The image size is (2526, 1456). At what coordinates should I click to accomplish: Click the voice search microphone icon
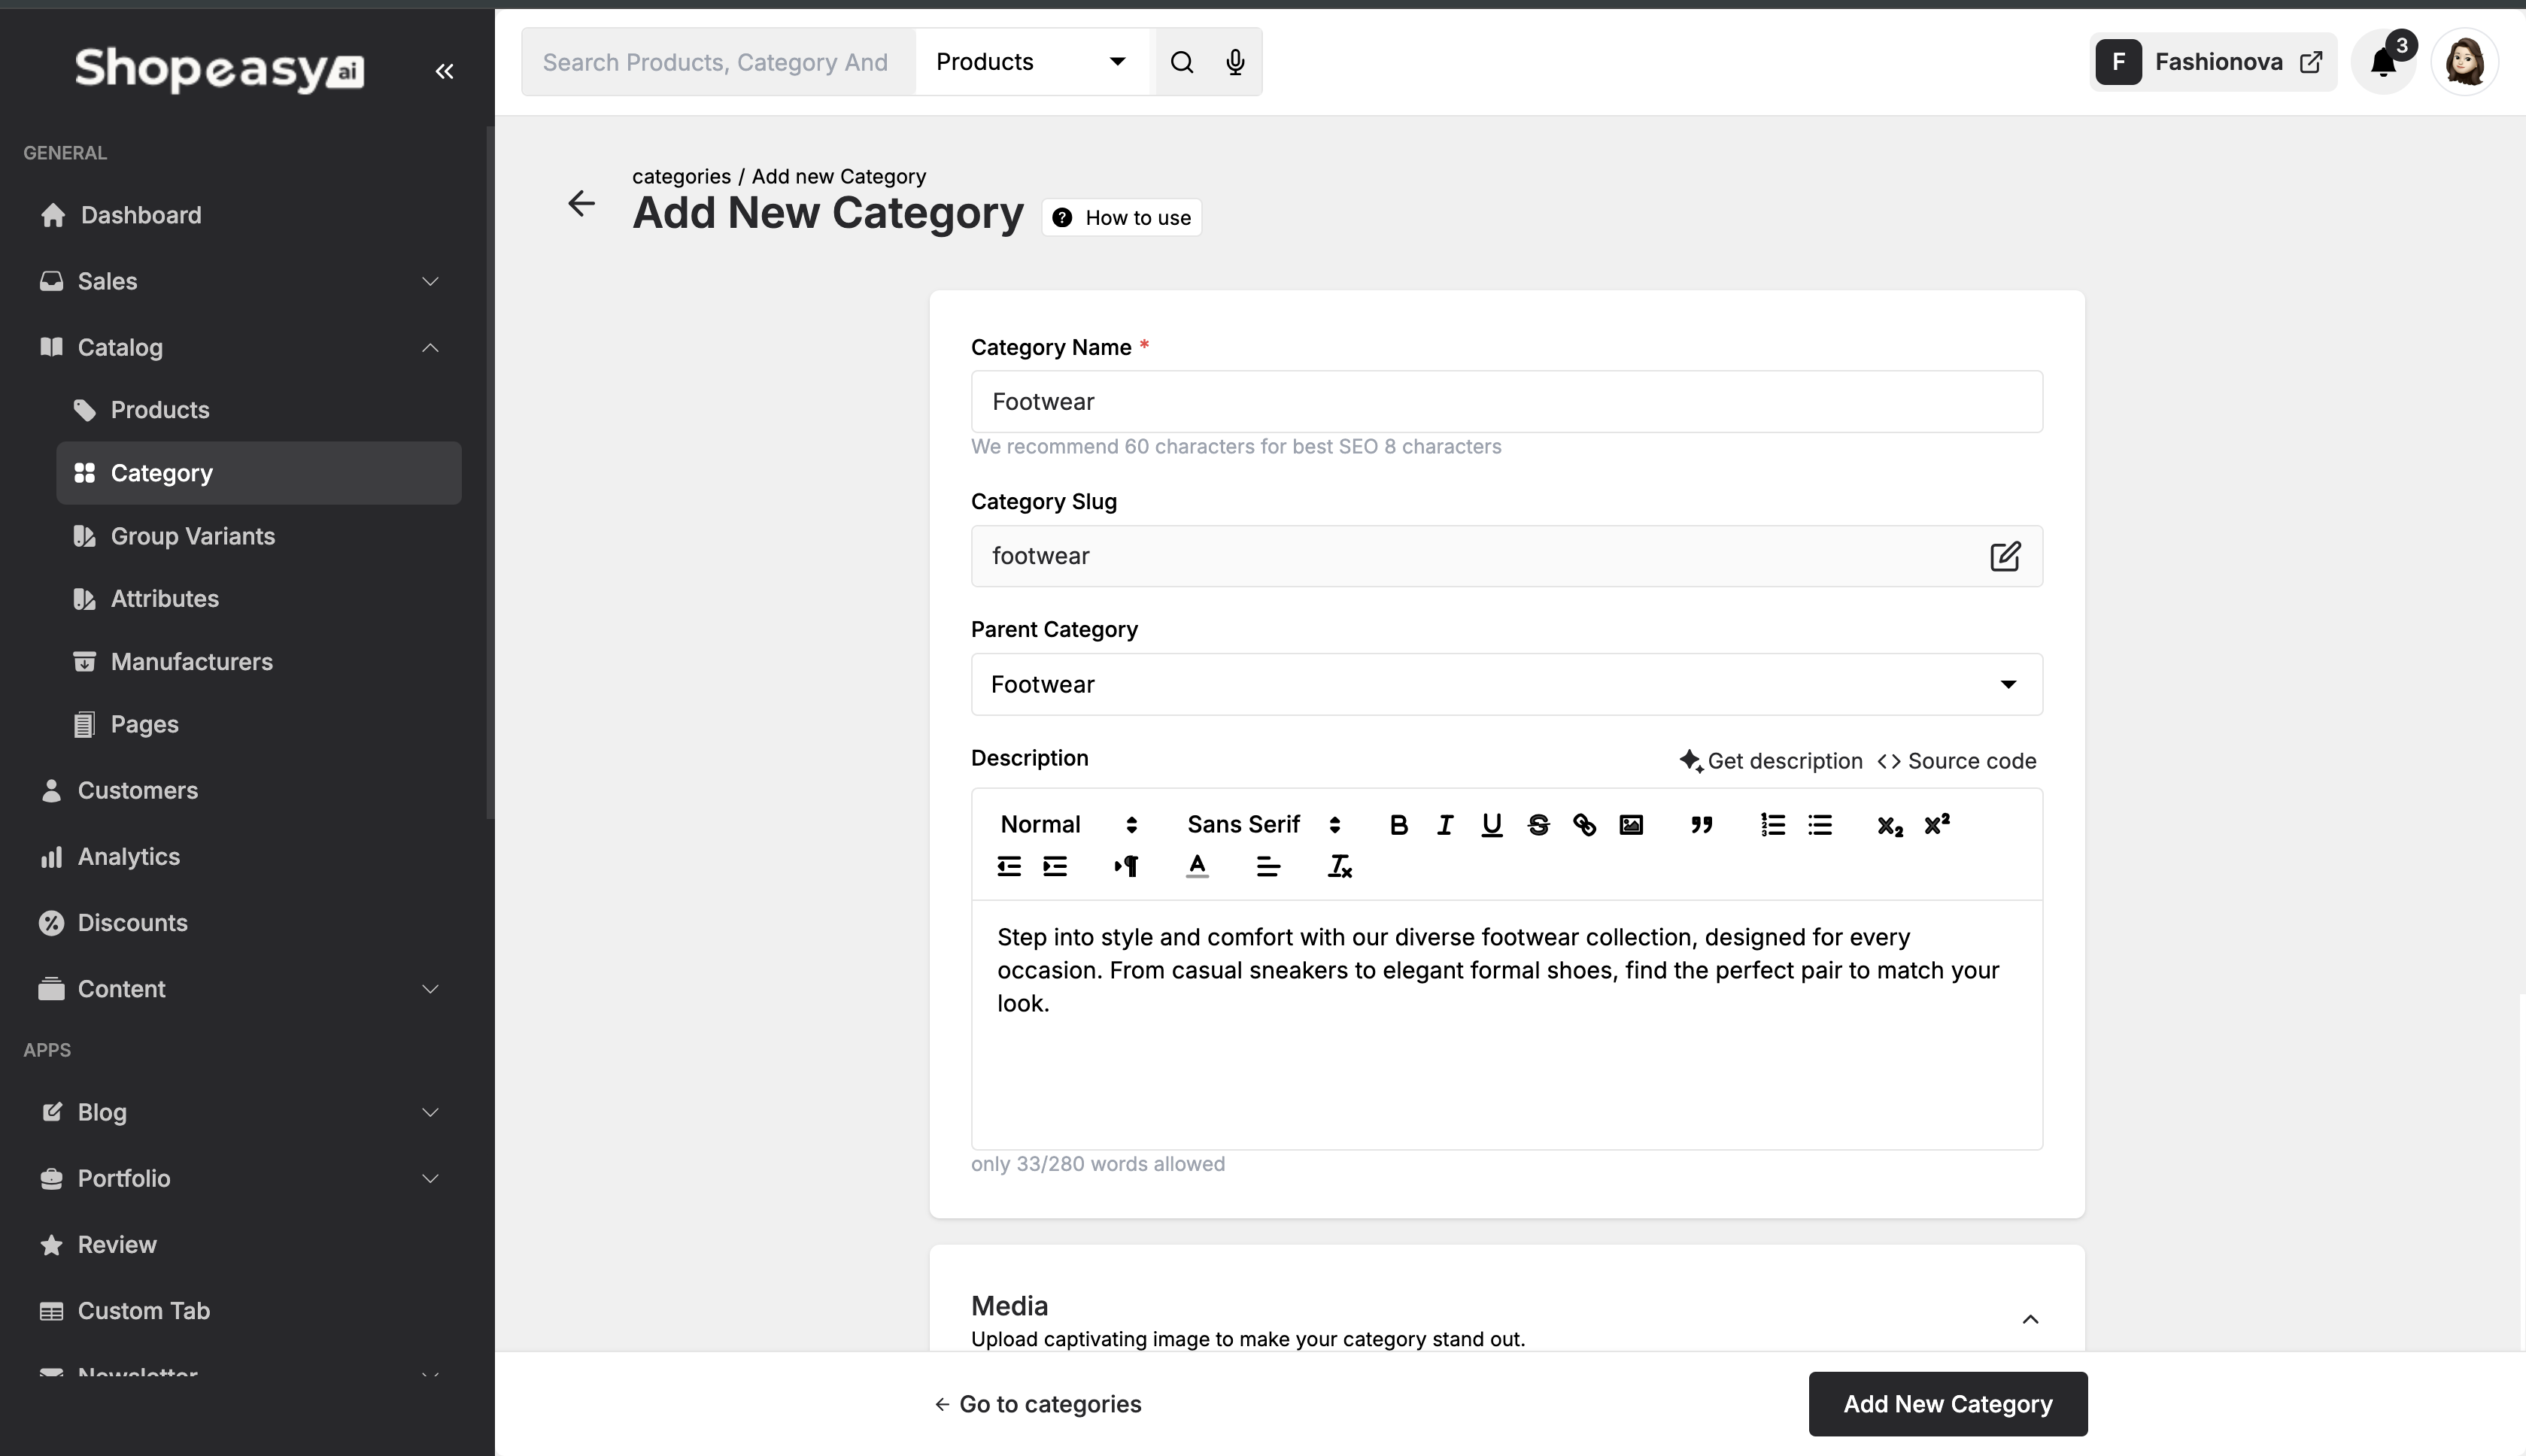[x=1235, y=62]
